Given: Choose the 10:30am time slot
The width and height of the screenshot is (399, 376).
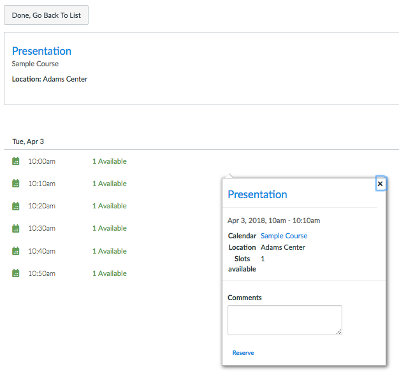Looking at the screenshot, I should point(41,228).
